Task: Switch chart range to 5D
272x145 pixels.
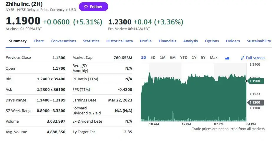Action: point(153,58)
